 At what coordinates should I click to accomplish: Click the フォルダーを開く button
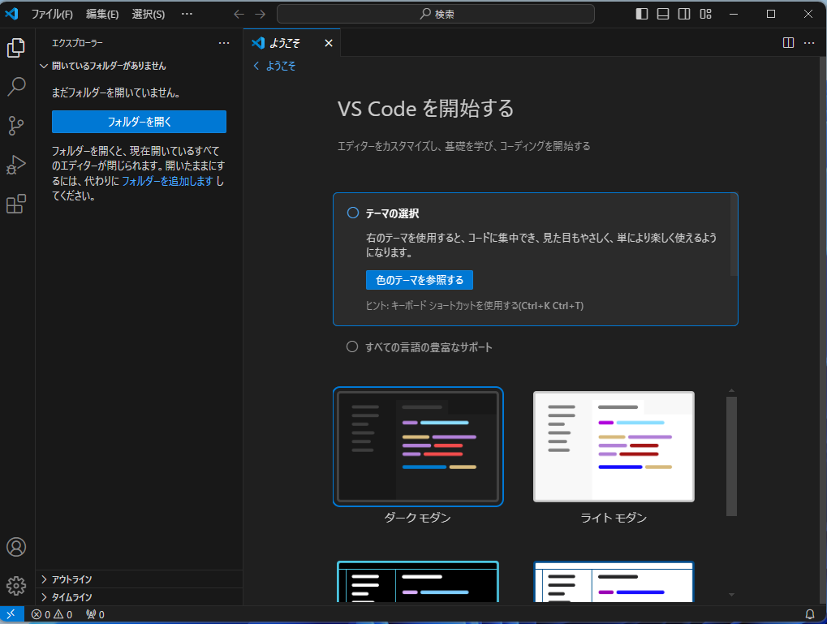(x=139, y=121)
